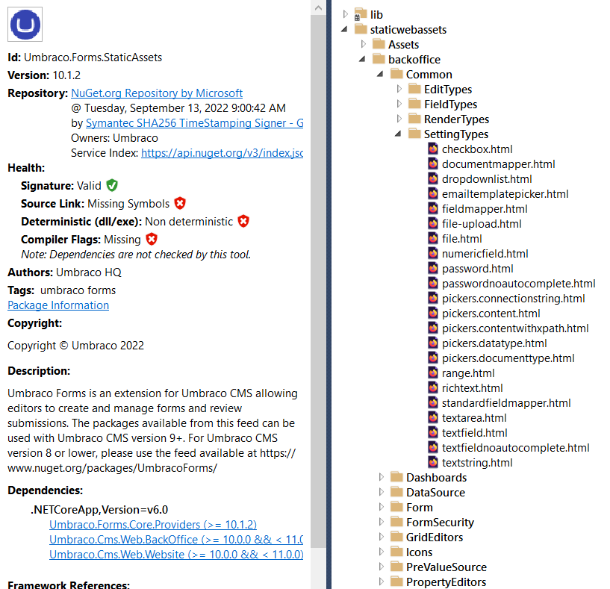This screenshot has height=589, width=610.
Task: Select pickers.documenttype.html in the tree
Action: (508, 358)
